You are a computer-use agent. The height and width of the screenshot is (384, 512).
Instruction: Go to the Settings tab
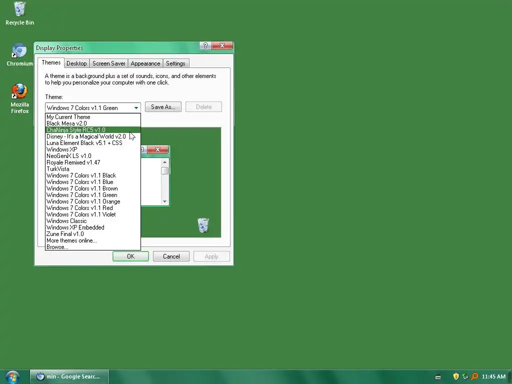click(175, 63)
